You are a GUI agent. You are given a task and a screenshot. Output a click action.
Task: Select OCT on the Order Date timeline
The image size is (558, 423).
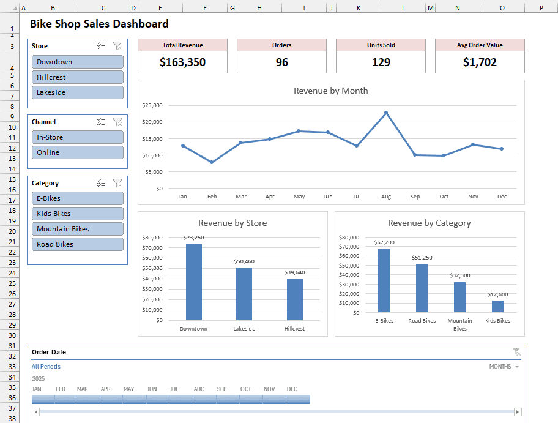(251, 400)
